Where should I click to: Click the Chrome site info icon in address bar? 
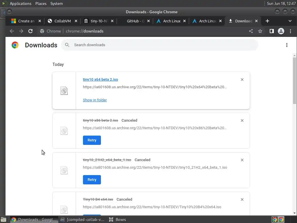click(x=42, y=31)
